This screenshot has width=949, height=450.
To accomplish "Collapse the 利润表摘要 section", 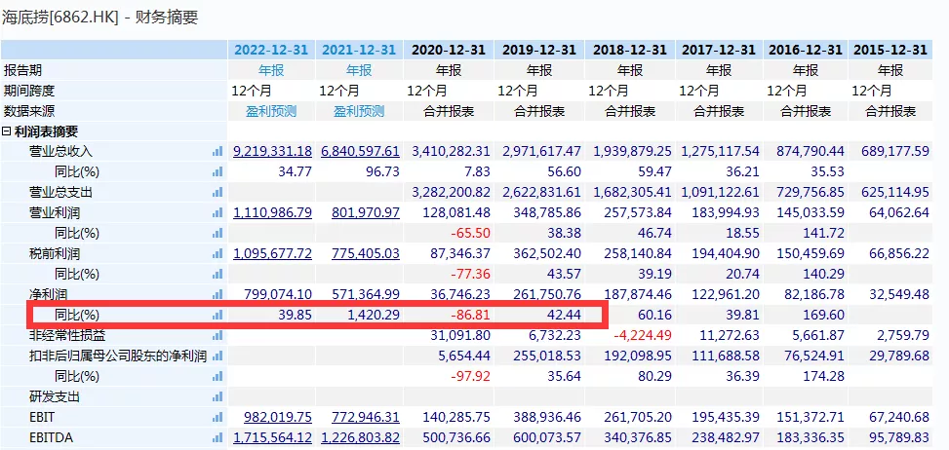I will click(x=7, y=131).
